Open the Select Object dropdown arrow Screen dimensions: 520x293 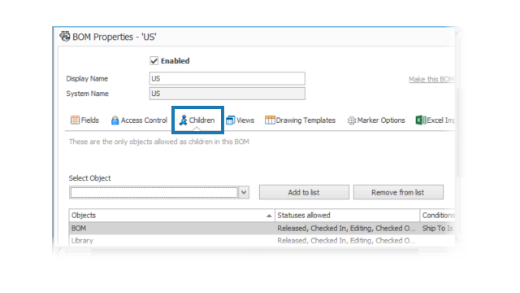coord(244,192)
